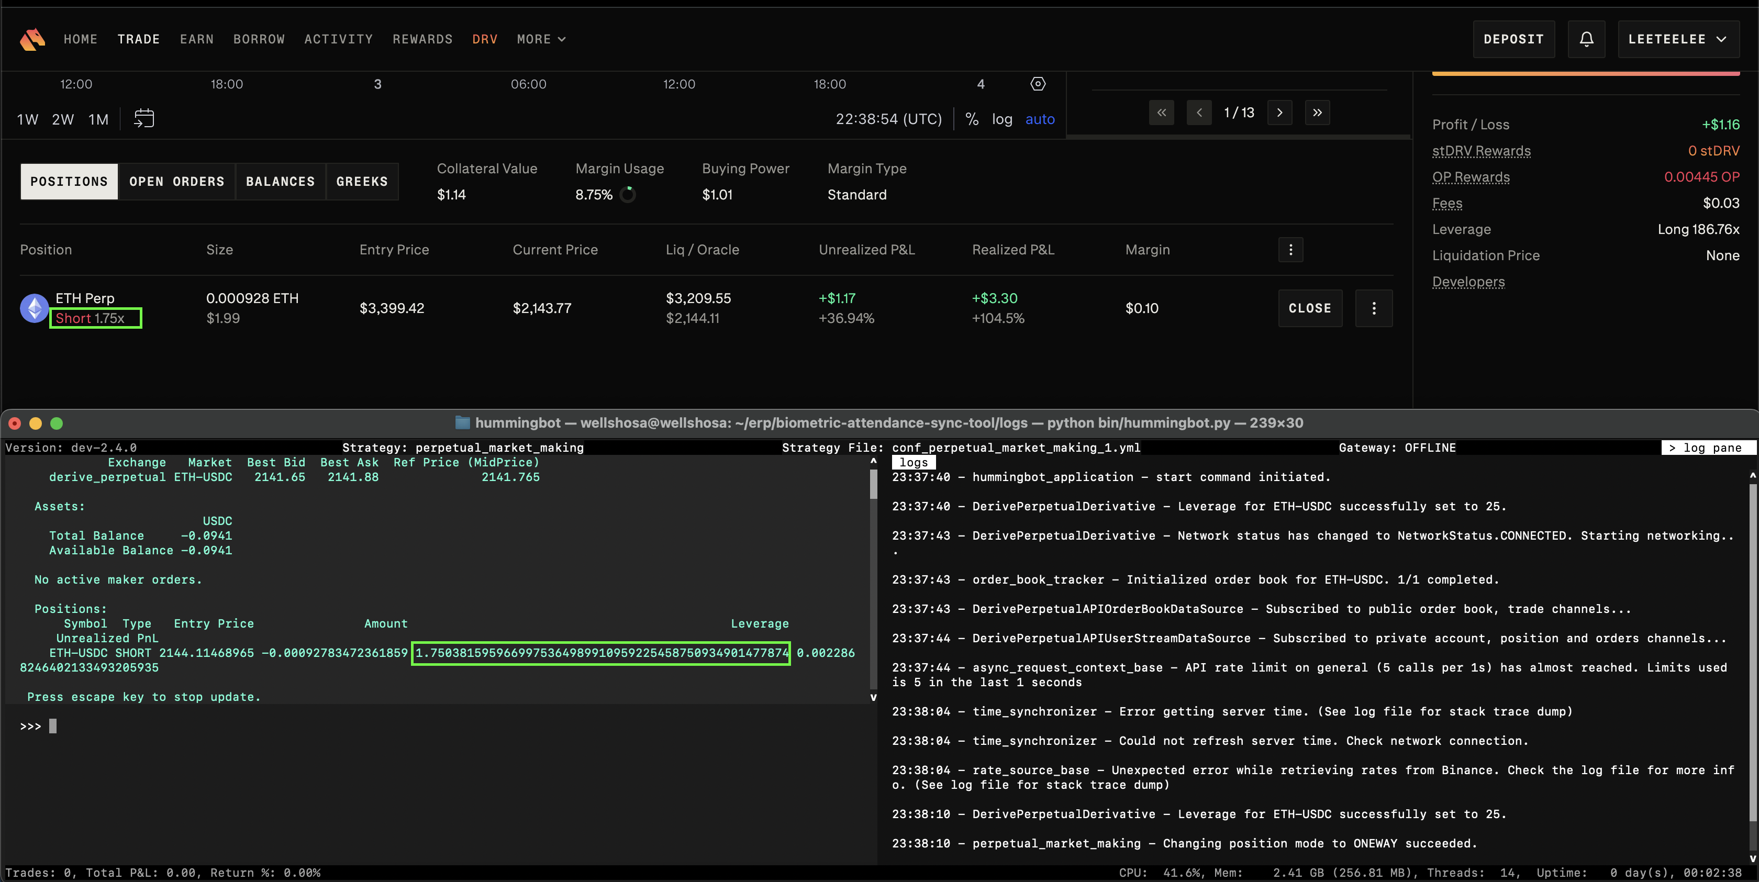This screenshot has width=1759, height=882.
Task: Switch to the Open Orders tab
Action: [176, 182]
